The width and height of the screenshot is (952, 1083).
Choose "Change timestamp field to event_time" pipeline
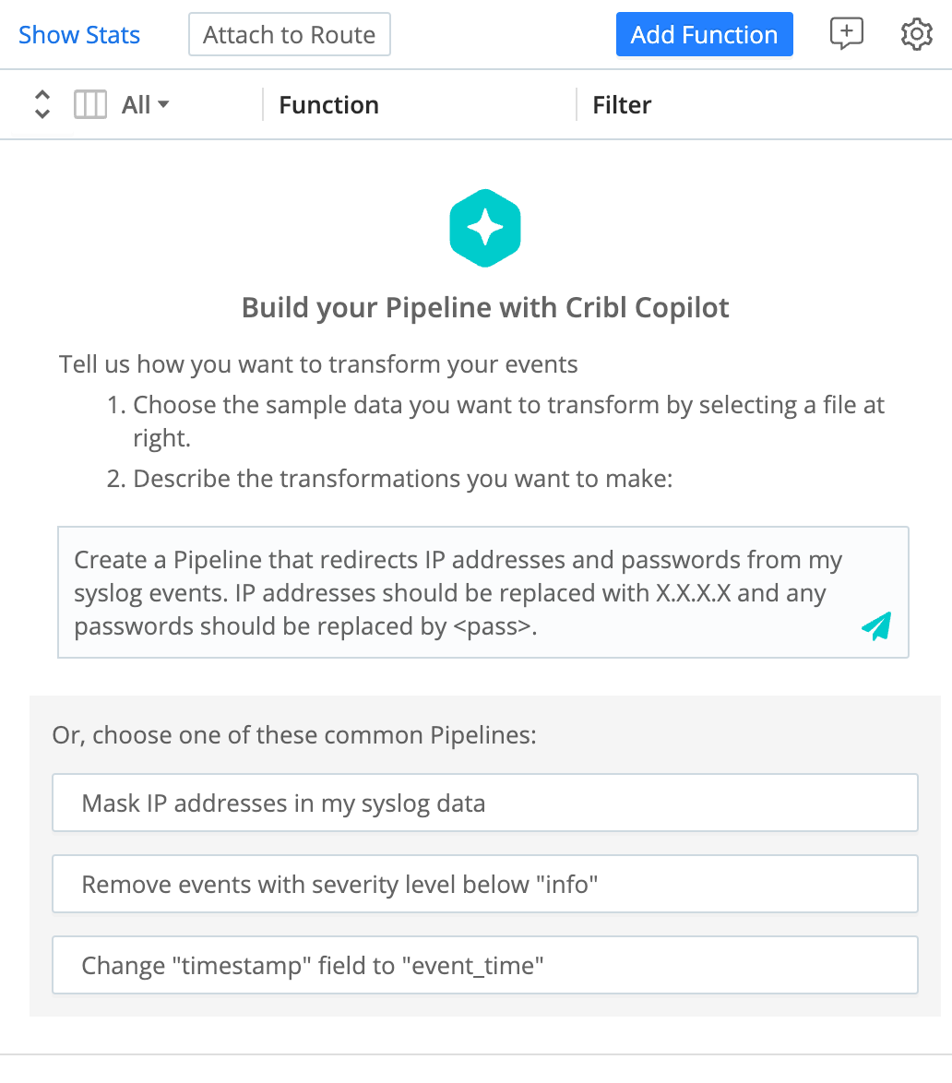click(485, 965)
